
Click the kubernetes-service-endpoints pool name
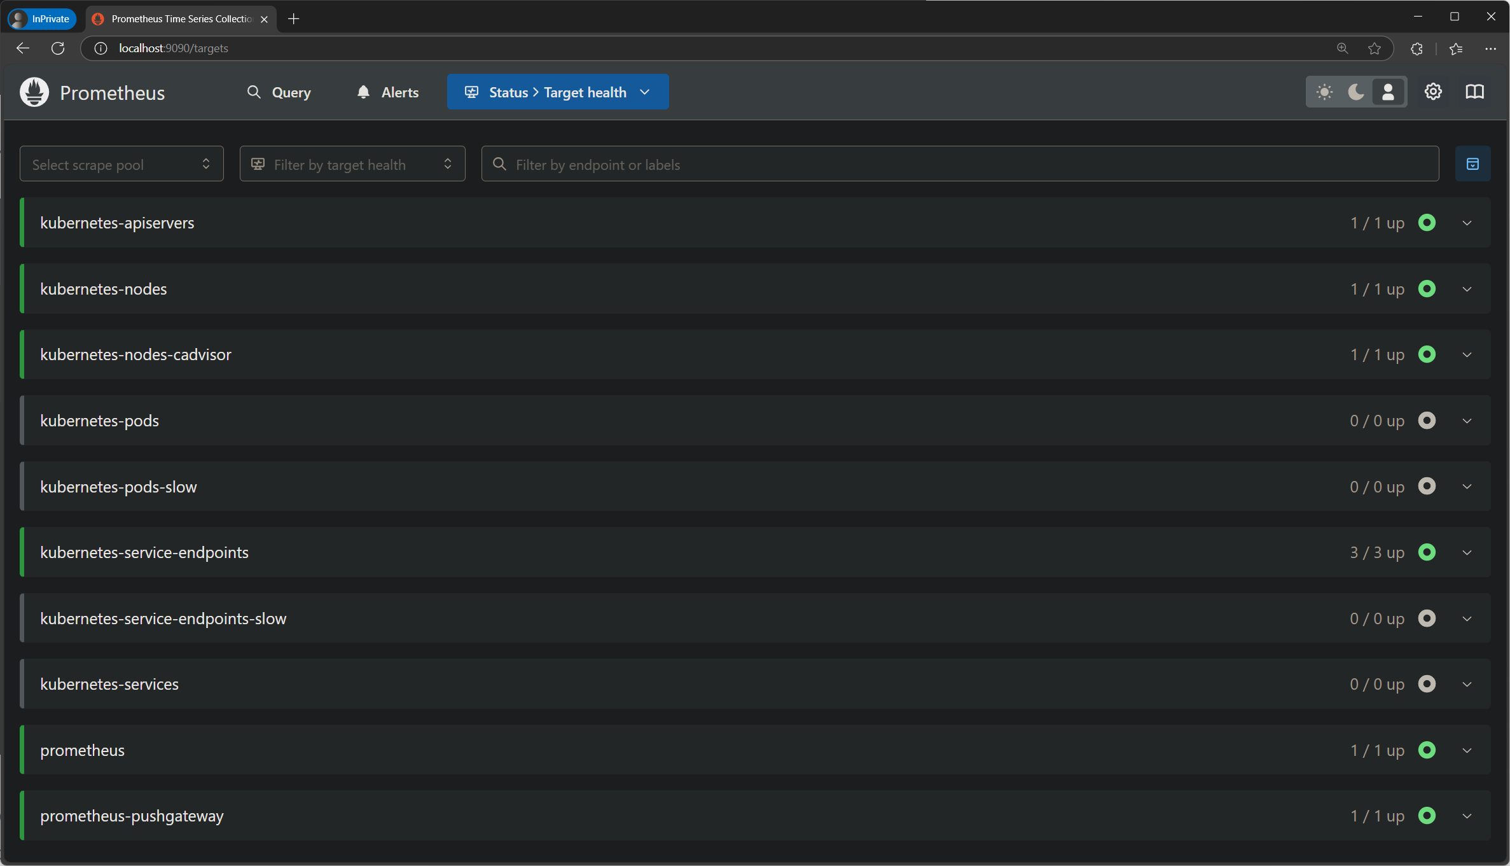point(144,552)
